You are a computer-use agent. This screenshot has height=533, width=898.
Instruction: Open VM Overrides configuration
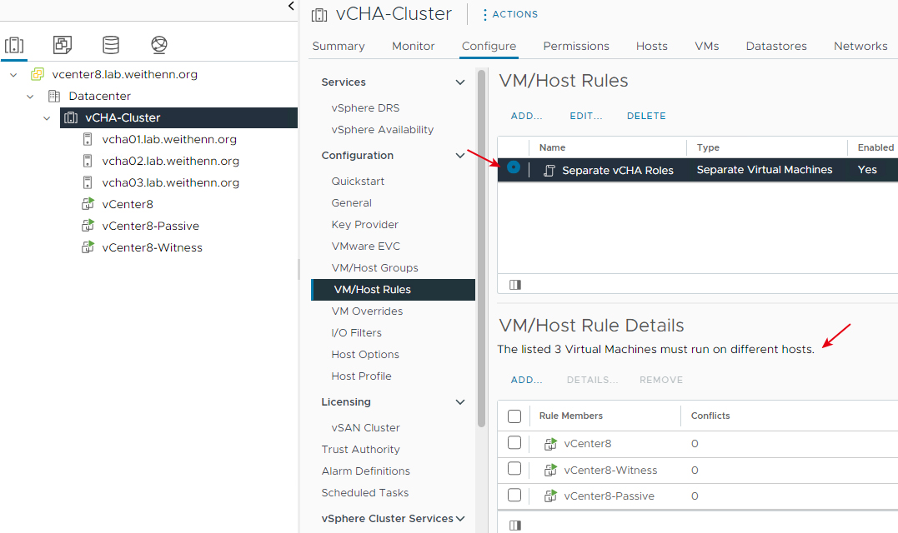point(367,311)
